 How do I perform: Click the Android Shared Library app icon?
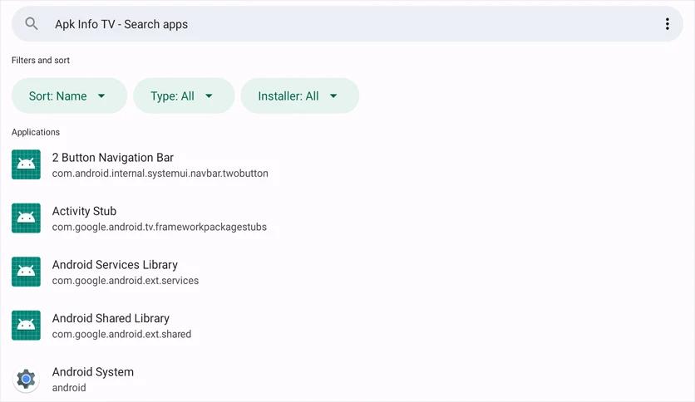tap(26, 325)
